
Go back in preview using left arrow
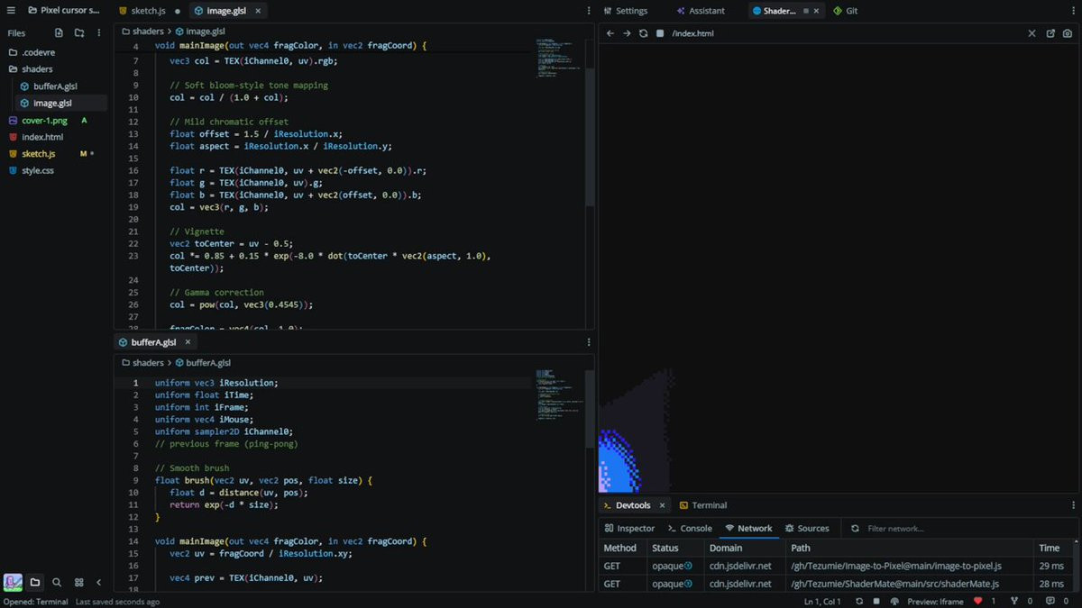click(610, 33)
